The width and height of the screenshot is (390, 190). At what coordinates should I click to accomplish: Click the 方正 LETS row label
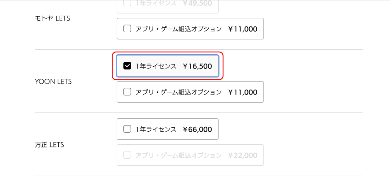pos(49,145)
